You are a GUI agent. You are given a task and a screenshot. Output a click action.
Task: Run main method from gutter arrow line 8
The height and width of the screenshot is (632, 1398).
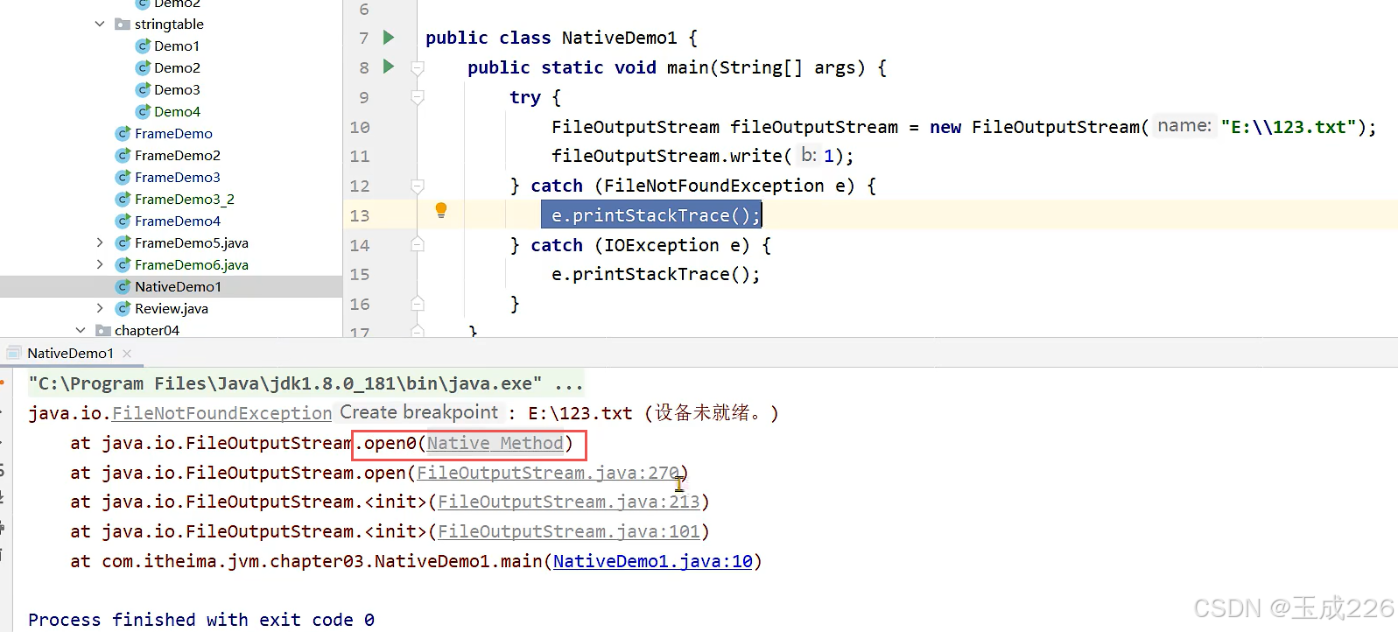pyautogui.click(x=389, y=67)
